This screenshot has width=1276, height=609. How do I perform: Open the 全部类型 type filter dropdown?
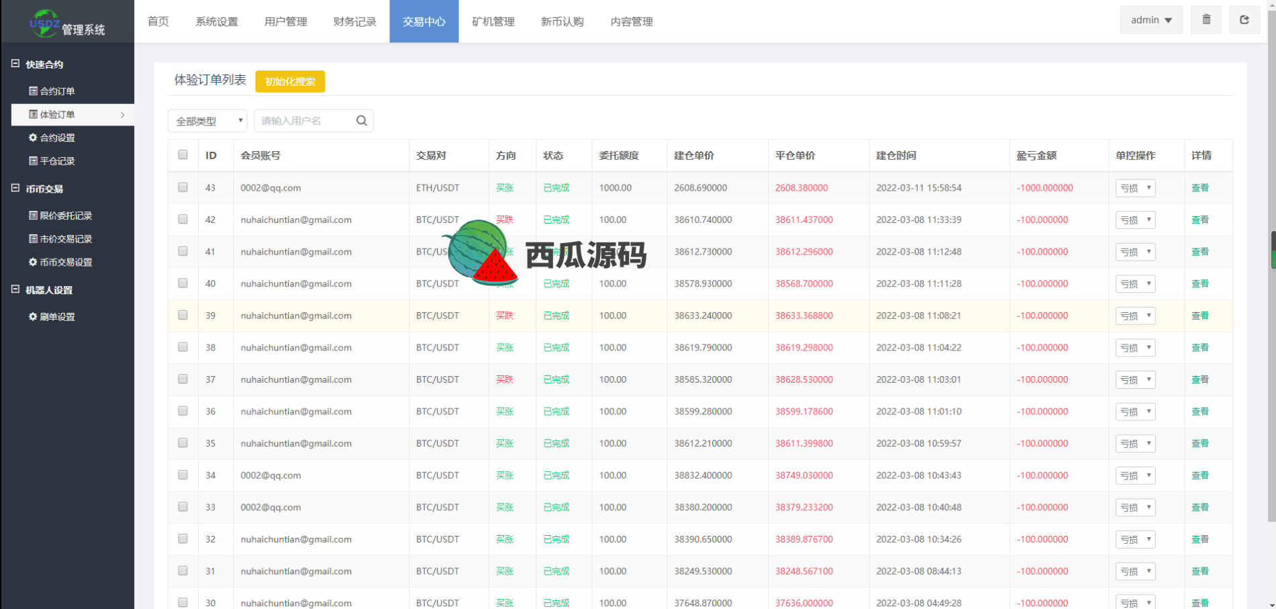pos(207,121)
